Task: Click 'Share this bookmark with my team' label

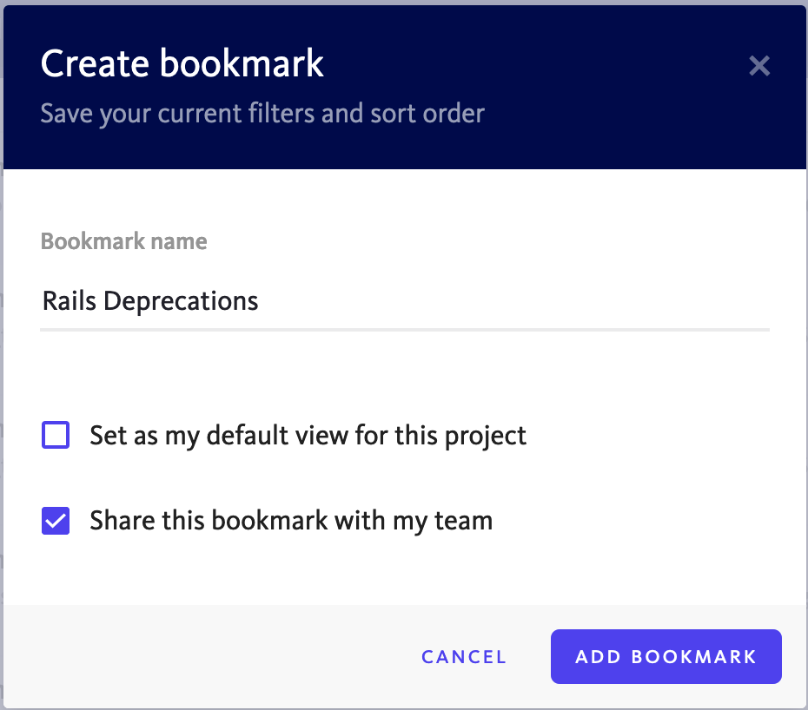Action: pyautogui.click(x=291, y=521)
